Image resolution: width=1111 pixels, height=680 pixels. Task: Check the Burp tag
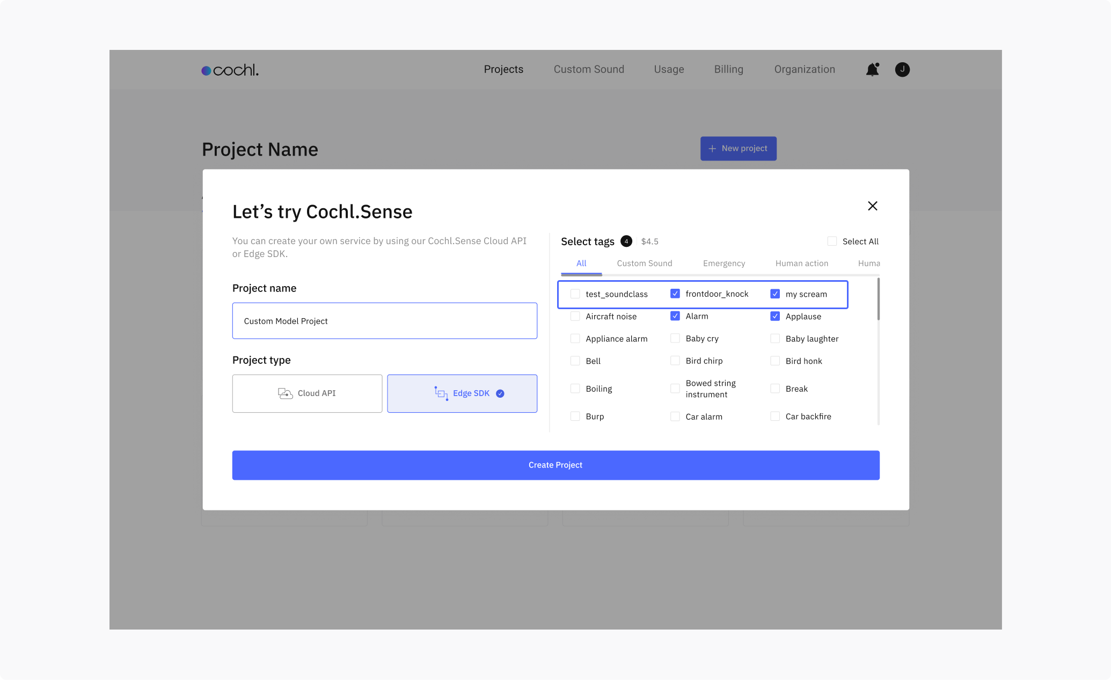(575, 416)
